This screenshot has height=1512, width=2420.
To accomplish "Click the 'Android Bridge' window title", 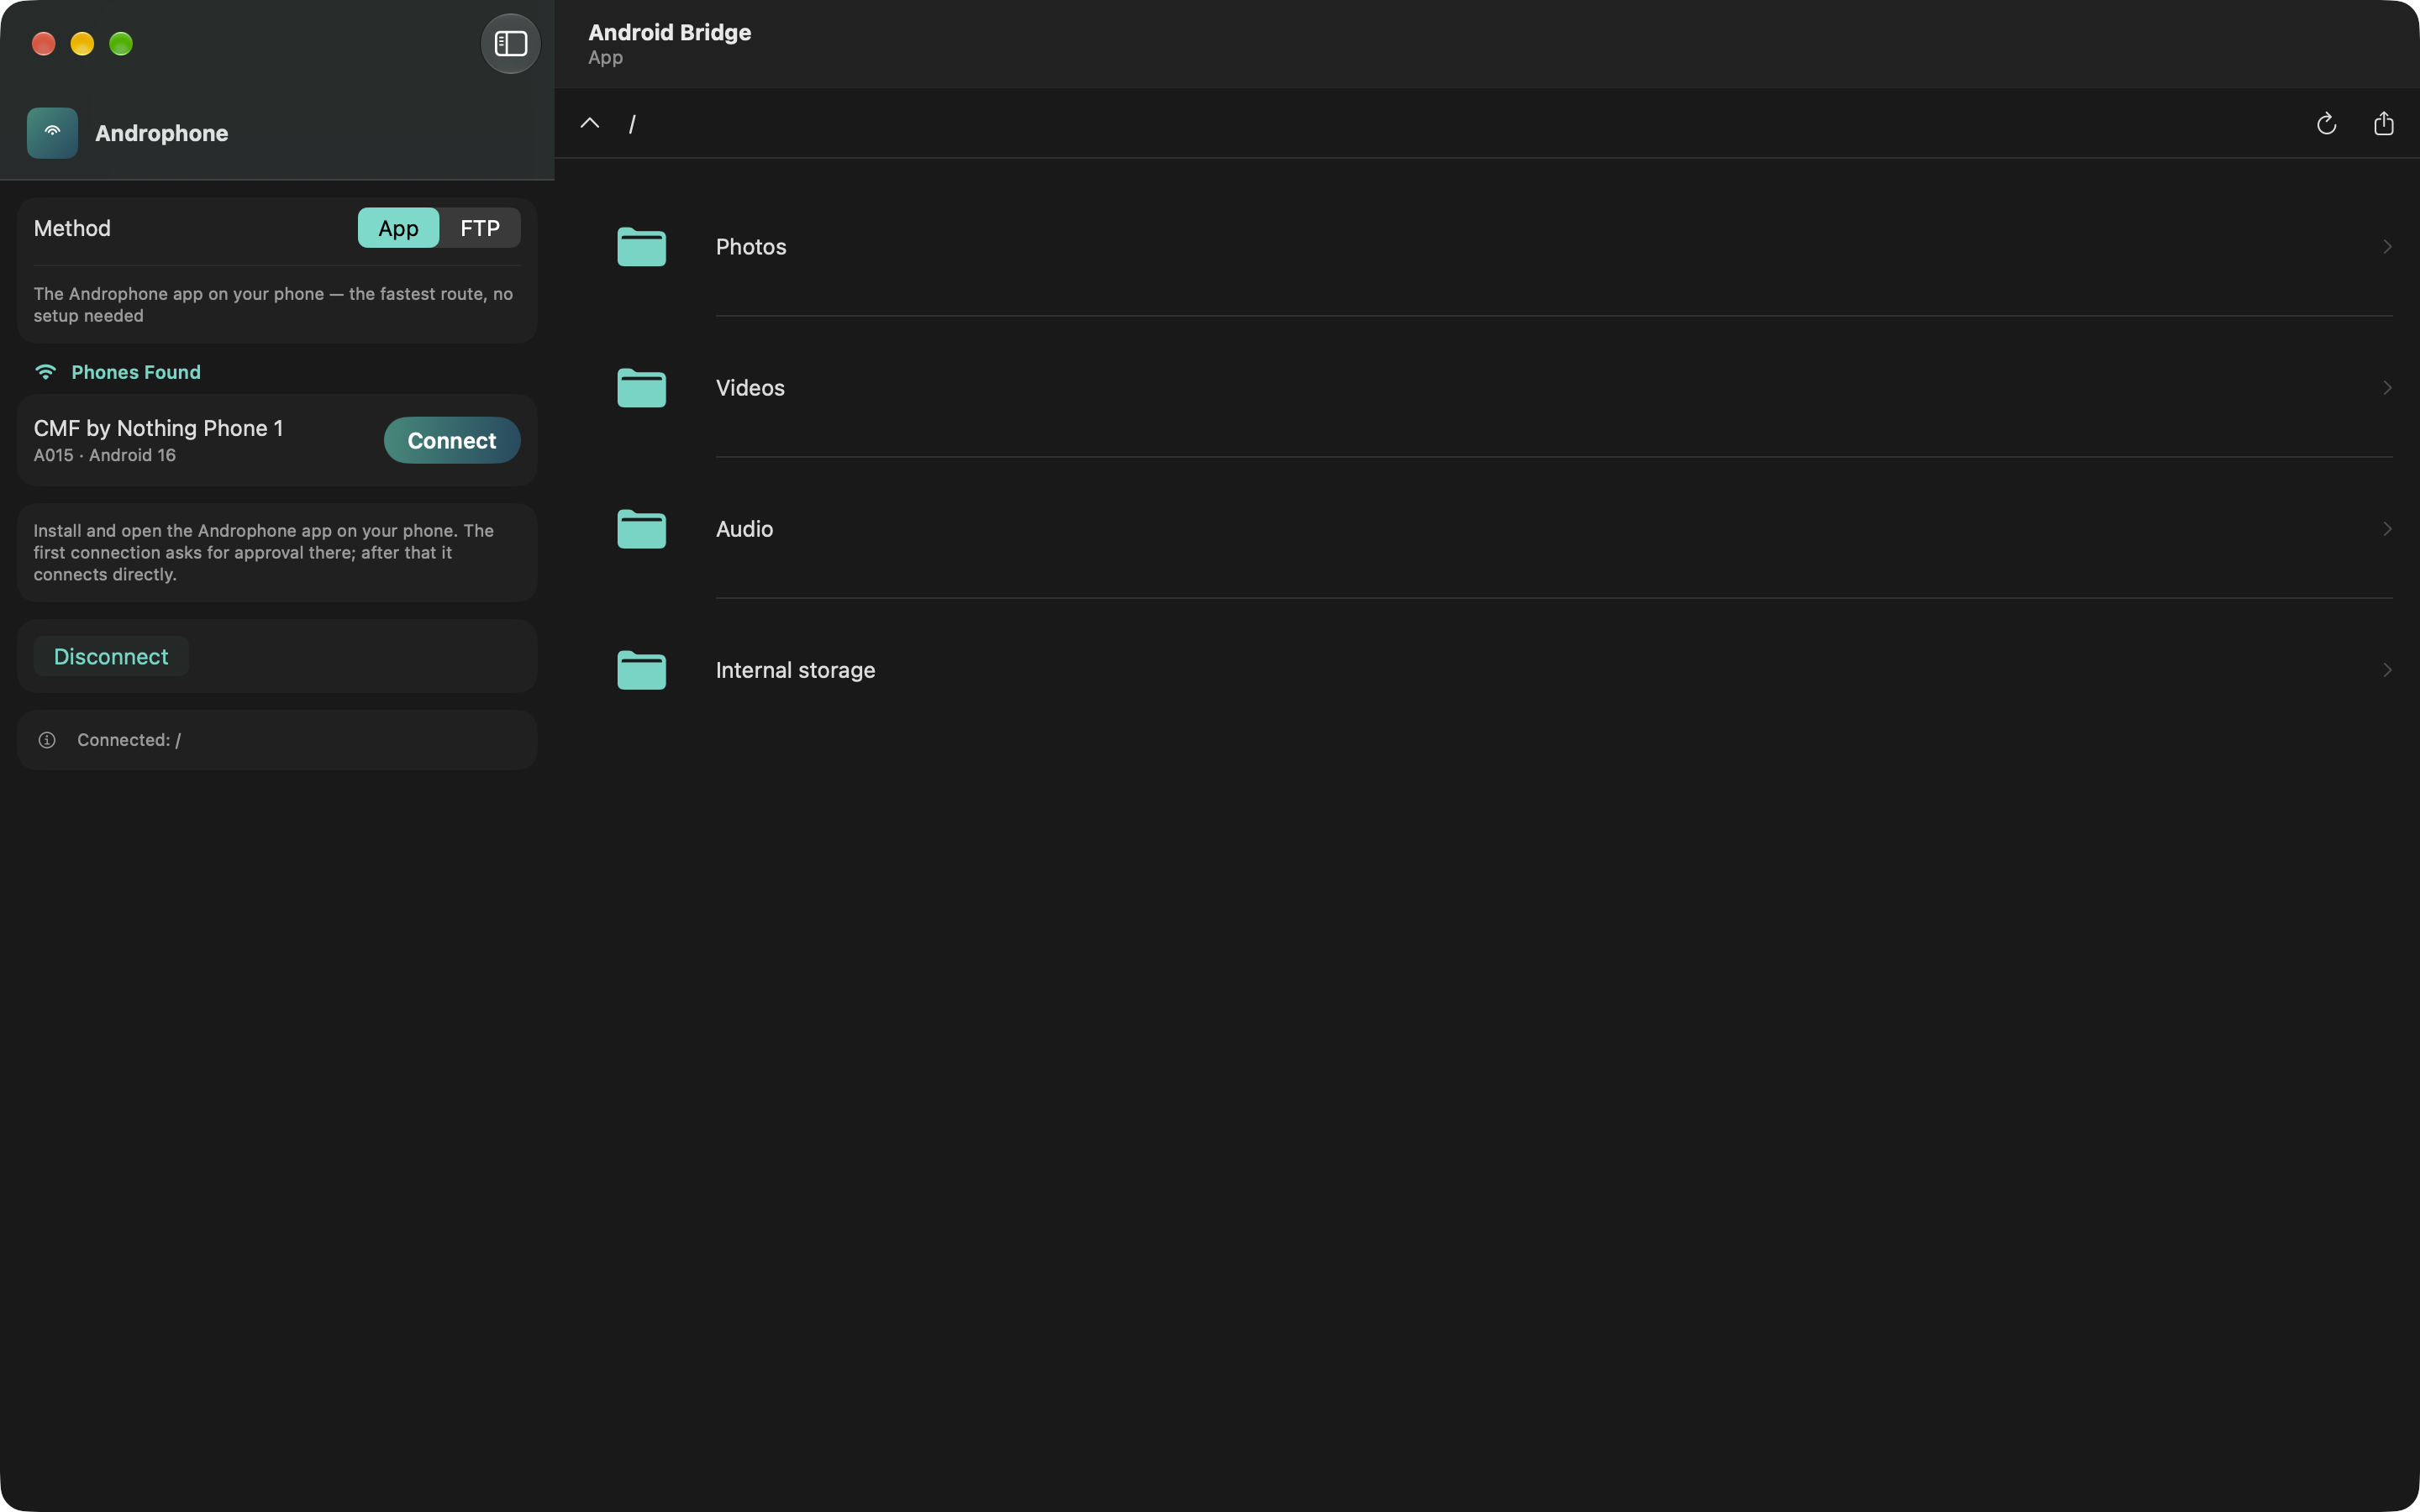I will [x=669, y=32].
